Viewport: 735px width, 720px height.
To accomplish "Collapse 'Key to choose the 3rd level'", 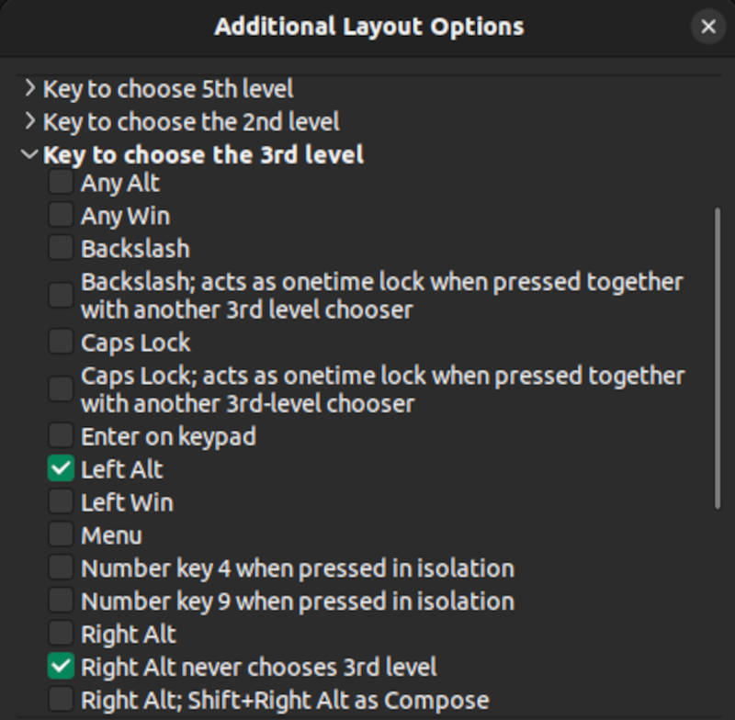I will coord(30,154).
